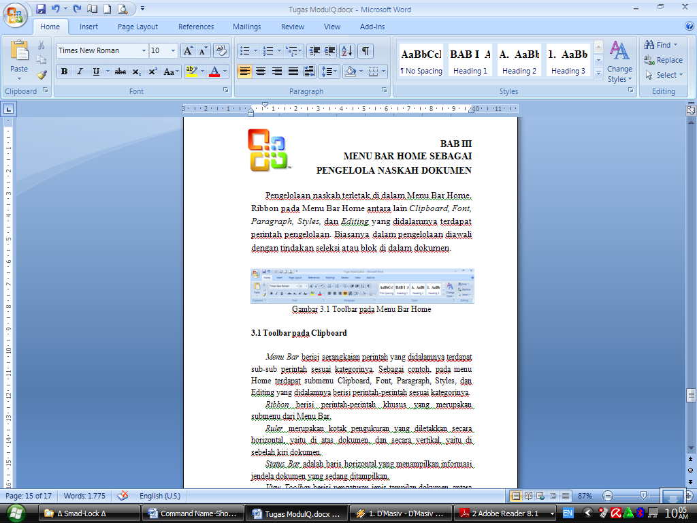Justify the paragraph text
The width and height of the screenshot is (697, 523).
pos(293,72)
